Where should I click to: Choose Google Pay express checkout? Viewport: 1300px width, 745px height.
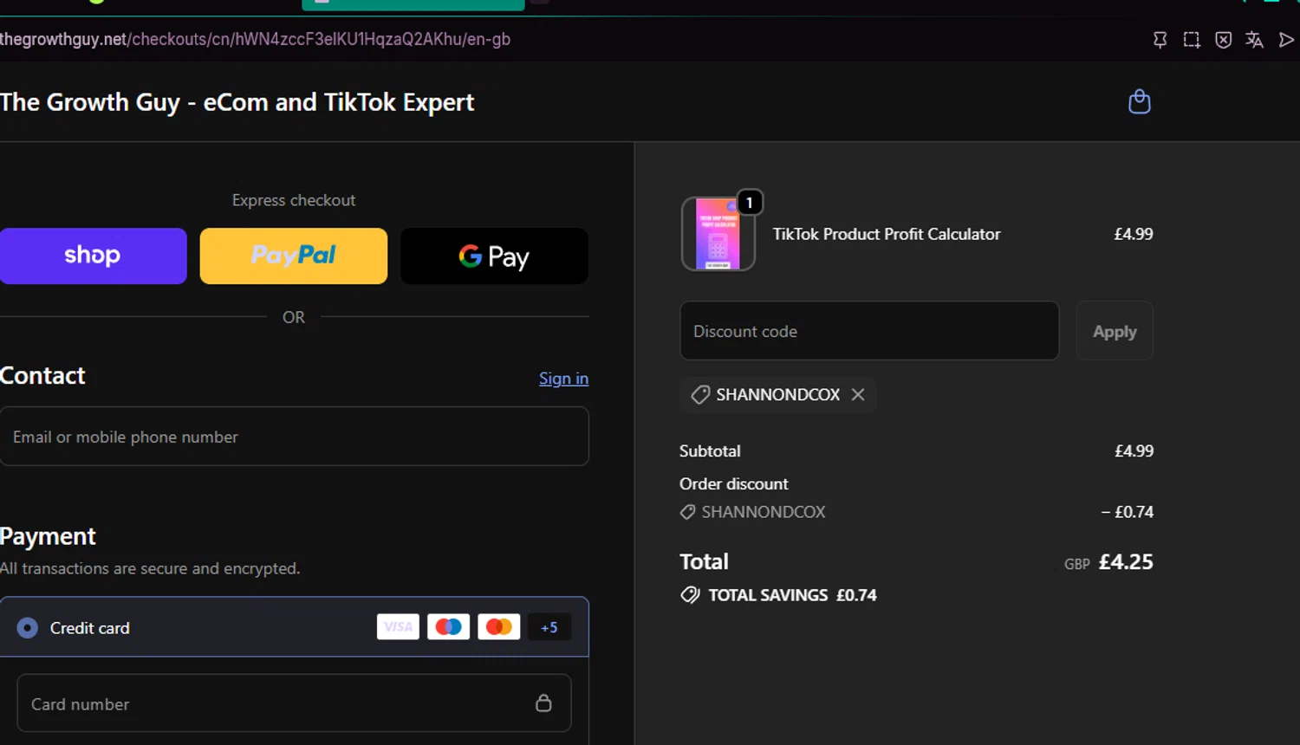point(494,256)
